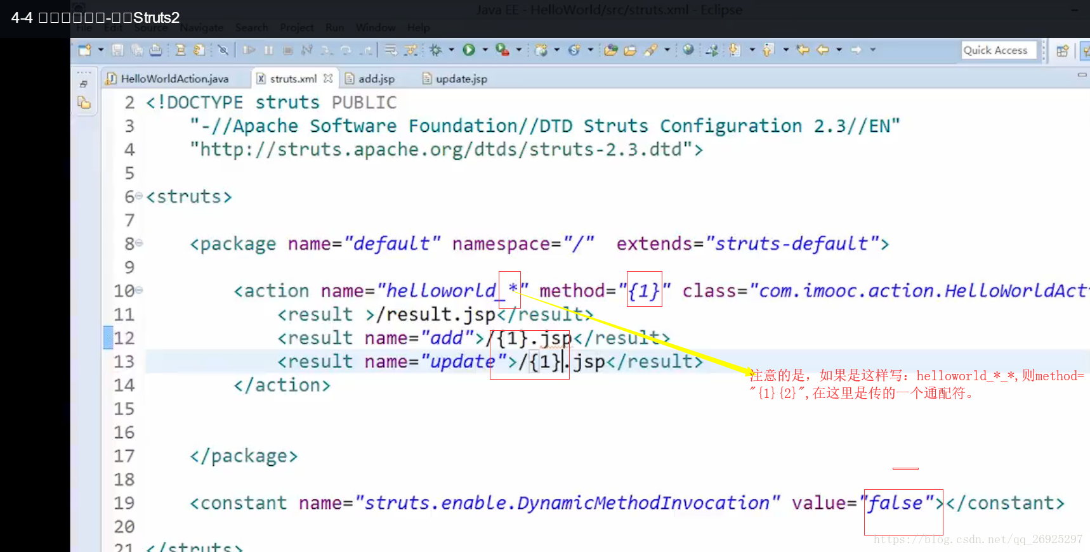Viewport: 1090px width, 552px height.
Task: Open the Search dropdown arrow
Action: tap(667, 49)
